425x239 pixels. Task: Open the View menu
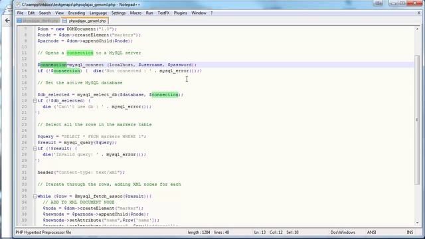(x=59, y=13)
